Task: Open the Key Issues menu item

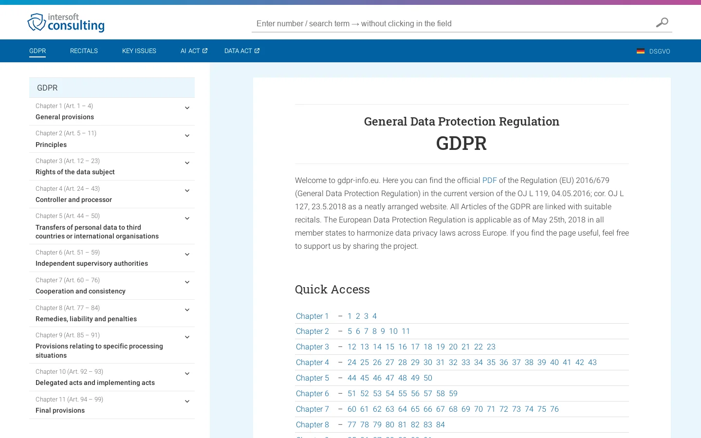Action: coord(139,51)
